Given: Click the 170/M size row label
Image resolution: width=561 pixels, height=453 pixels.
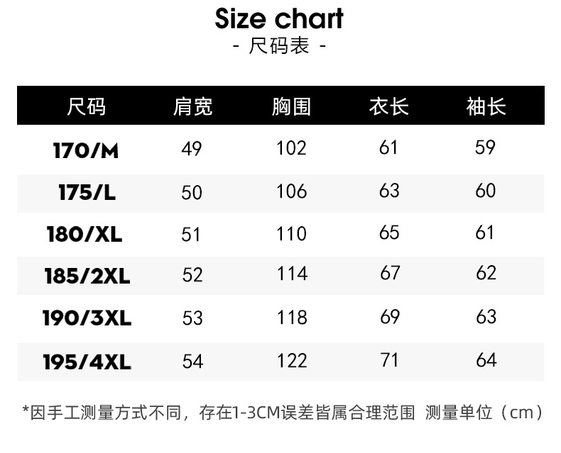Looking at the screenshot, I should coord(87,150).
